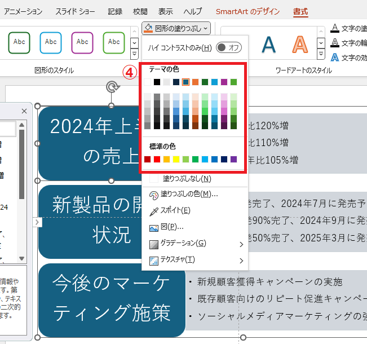Select the eyedropper スポイト icon

[x=154, y=211]
